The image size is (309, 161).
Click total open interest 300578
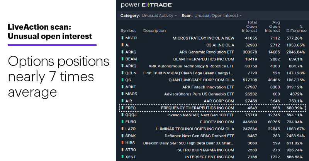[x=250, y=52]
